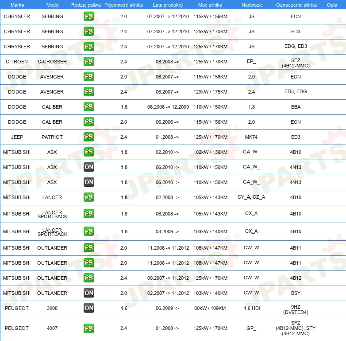Click the 129kW / 175KM power cell

click(x=210, y=92)
